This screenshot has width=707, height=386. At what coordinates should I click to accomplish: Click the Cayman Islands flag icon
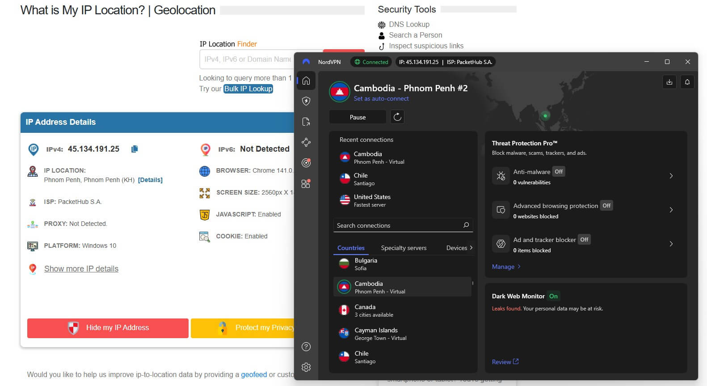point(344,334)
